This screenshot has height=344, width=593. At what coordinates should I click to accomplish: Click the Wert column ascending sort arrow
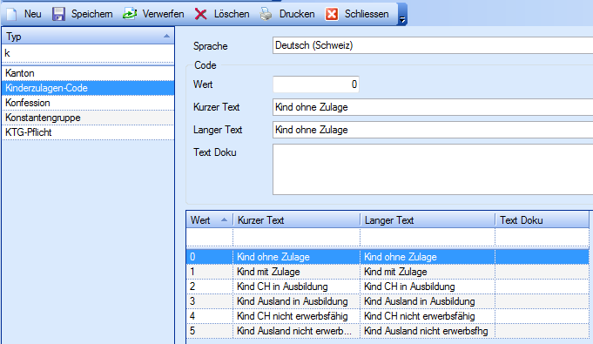point(224,219)
